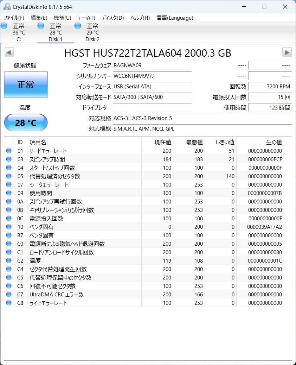
Task: Click the LED beside UltraDMA CRC エラー数
Action: (8, 294)
